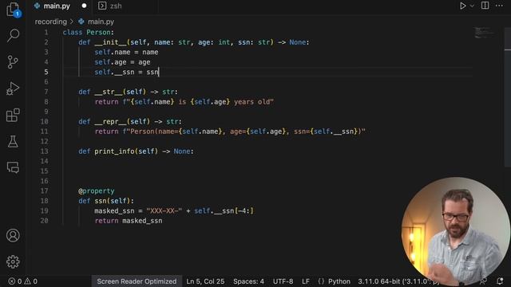Open the Explorer view in activity bar
Image resolution: width=511 pixels, height=287 pixels.
pos(13,9)
